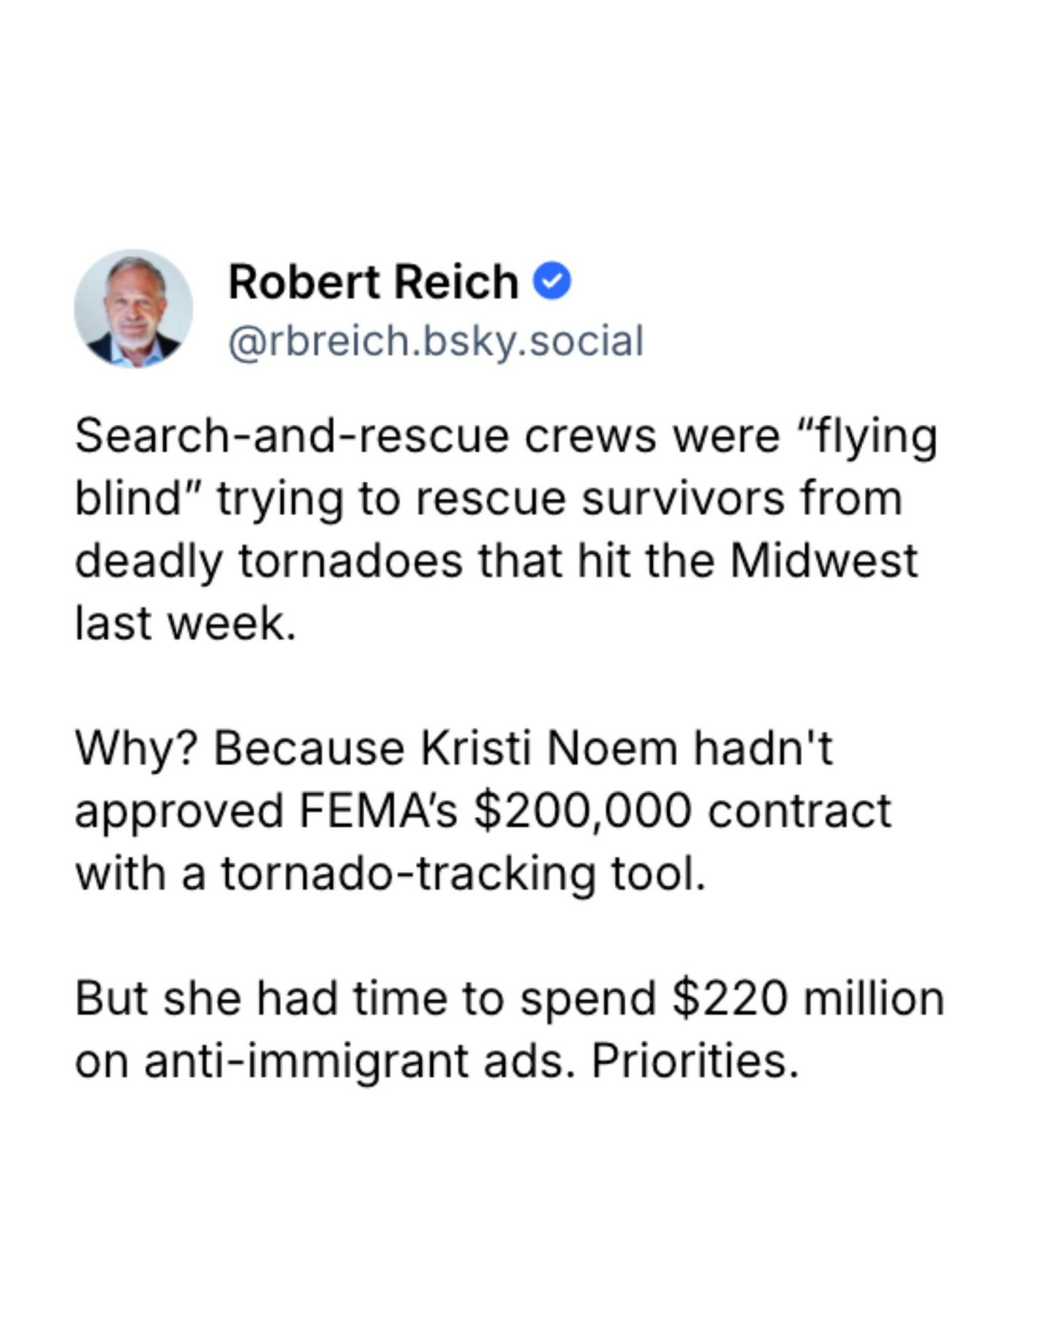Click the words "last week." in the post

point(186,623)
